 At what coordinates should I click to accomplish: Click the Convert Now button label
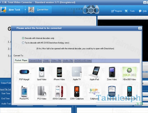(43, 10)
